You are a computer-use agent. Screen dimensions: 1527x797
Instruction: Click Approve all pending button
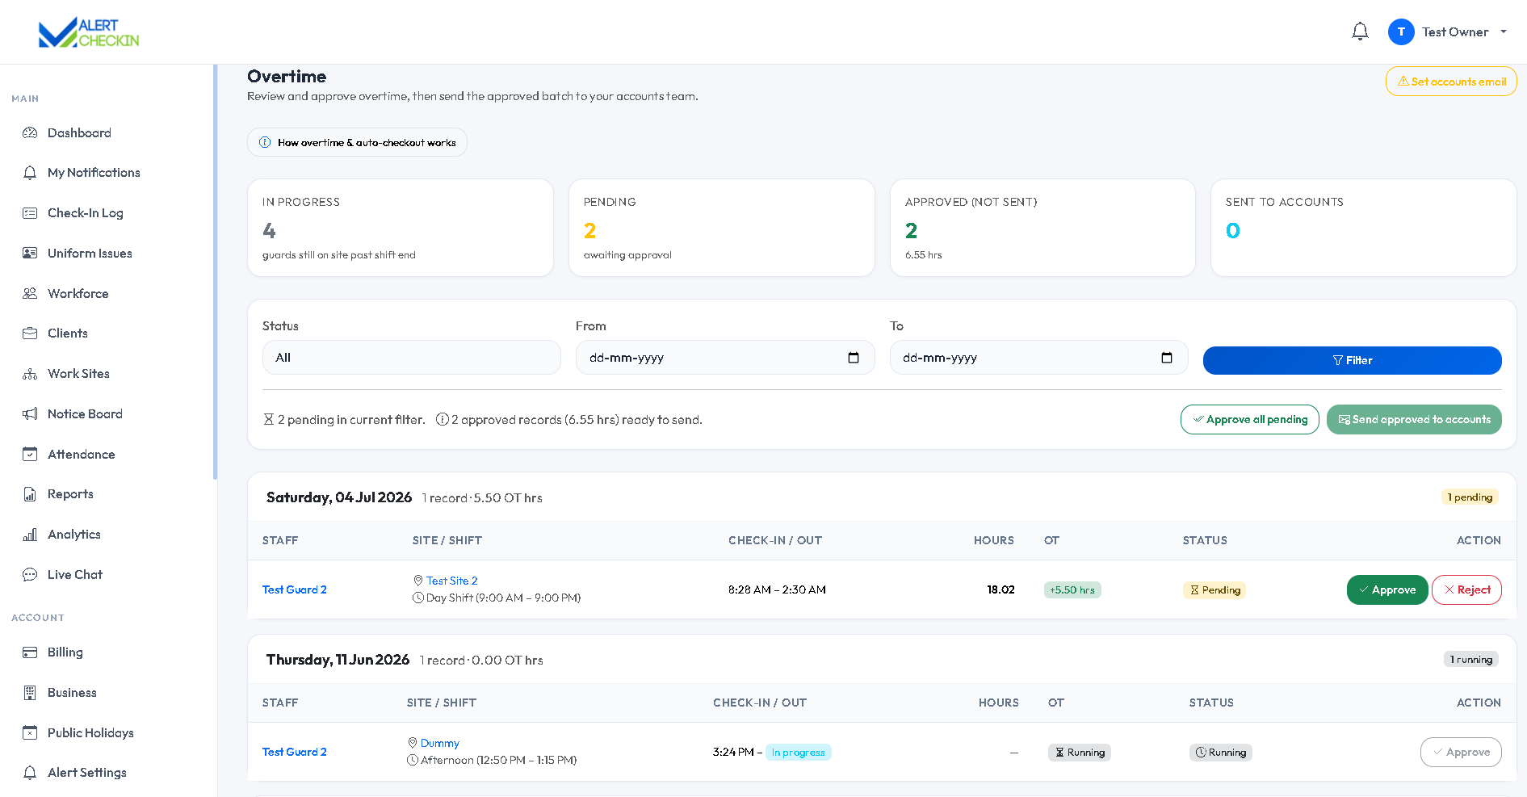tap(1250, 420)
